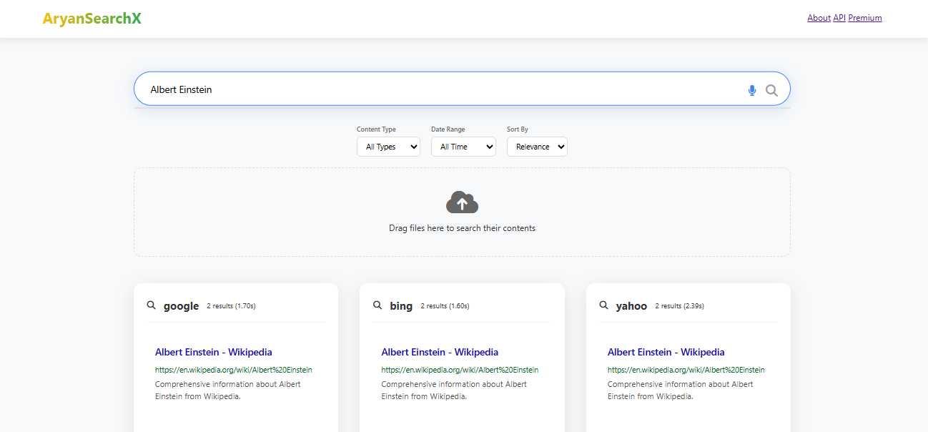Open the Wikipedia result in the google column
The height and width of the screenshot is (432, 928).
pyautogui.click(x=213, y=352)
